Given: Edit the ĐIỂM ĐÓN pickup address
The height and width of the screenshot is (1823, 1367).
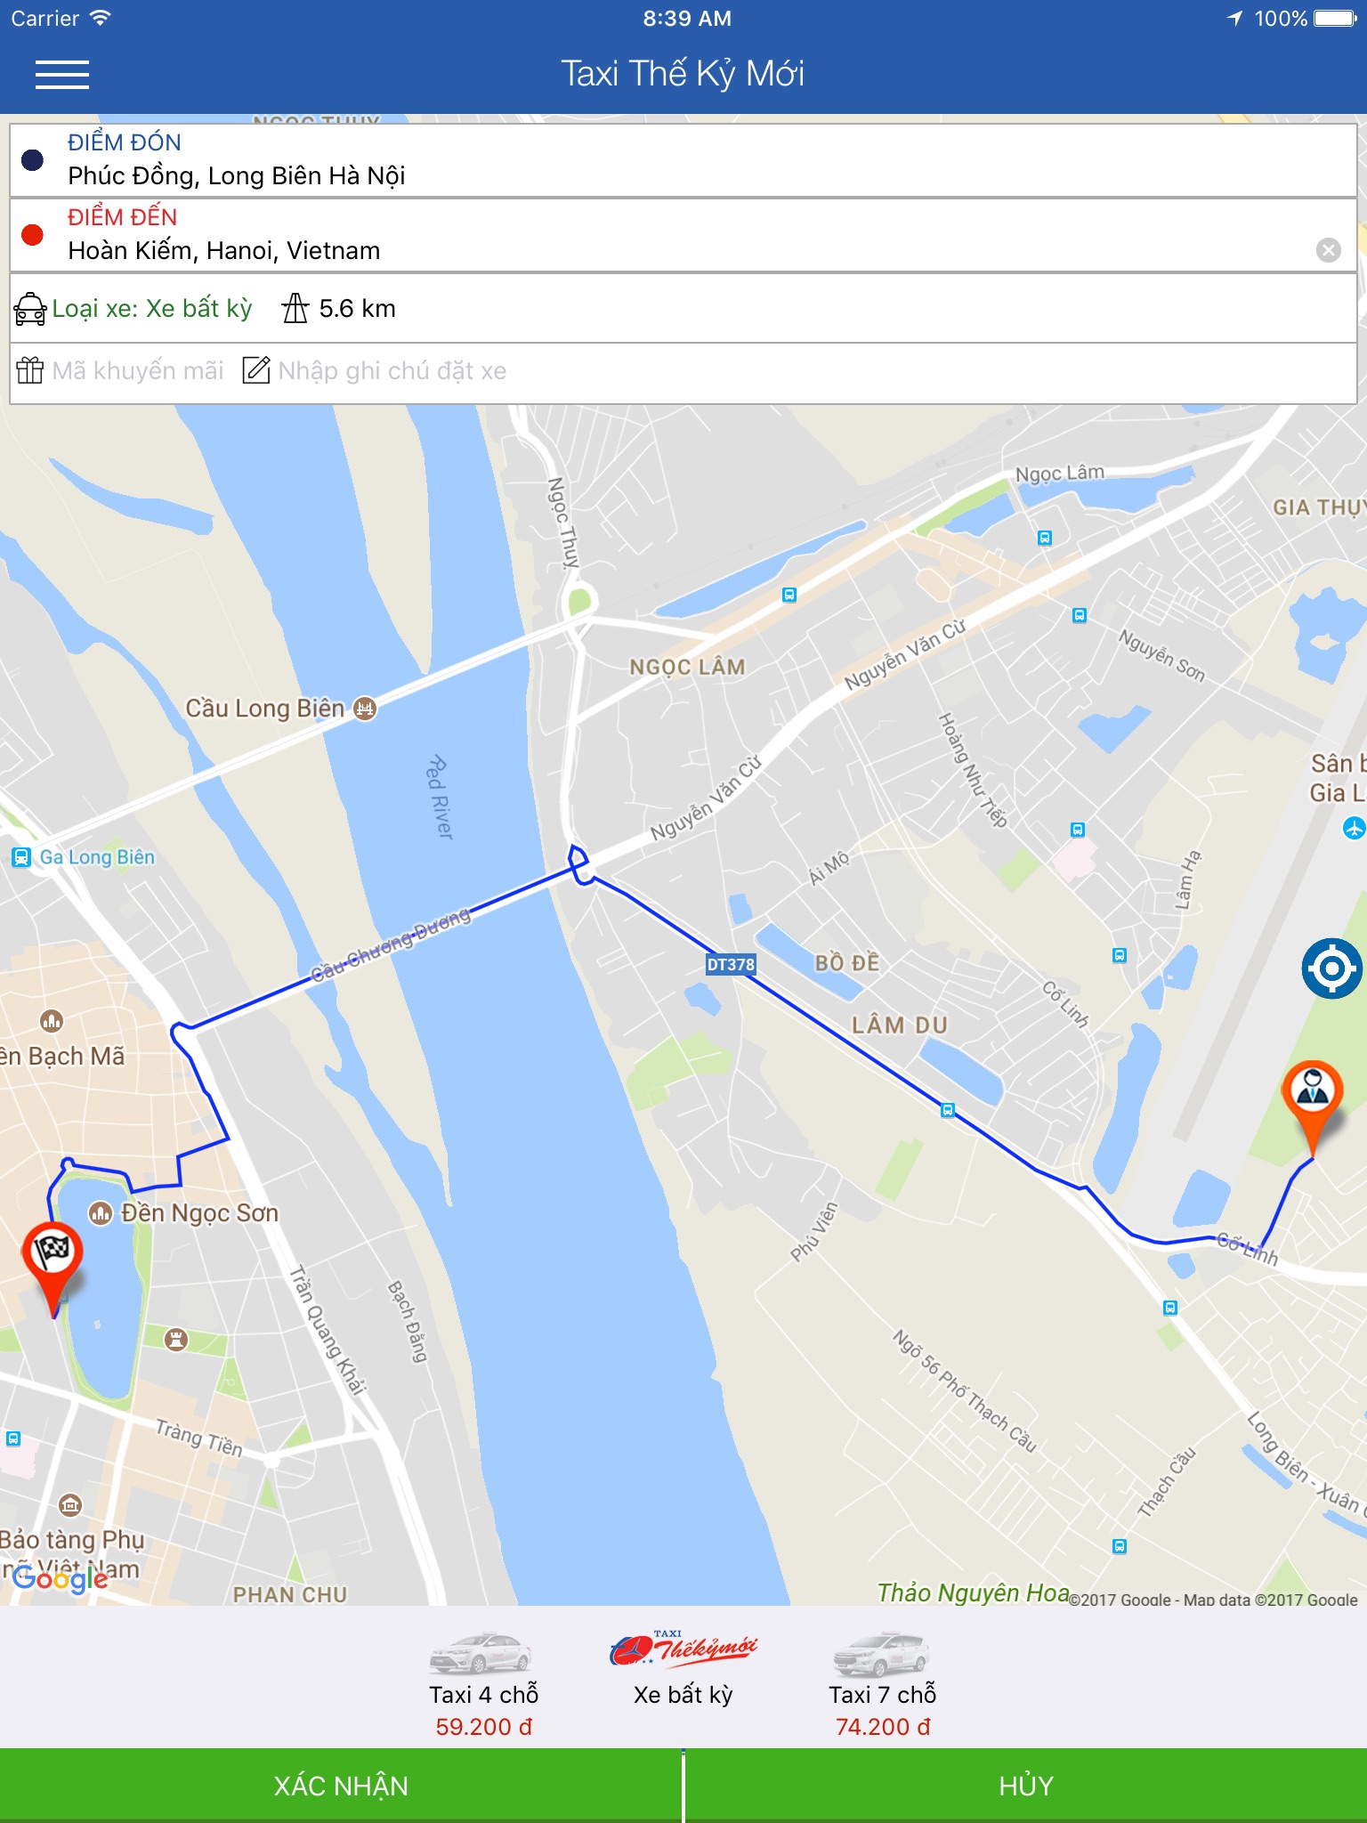Looking at the screenshot, I should tap(683, 160).
